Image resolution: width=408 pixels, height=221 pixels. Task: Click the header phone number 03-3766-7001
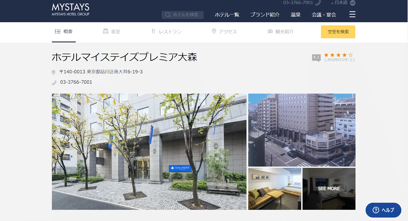pyautogui.click(x=298, y=3)
